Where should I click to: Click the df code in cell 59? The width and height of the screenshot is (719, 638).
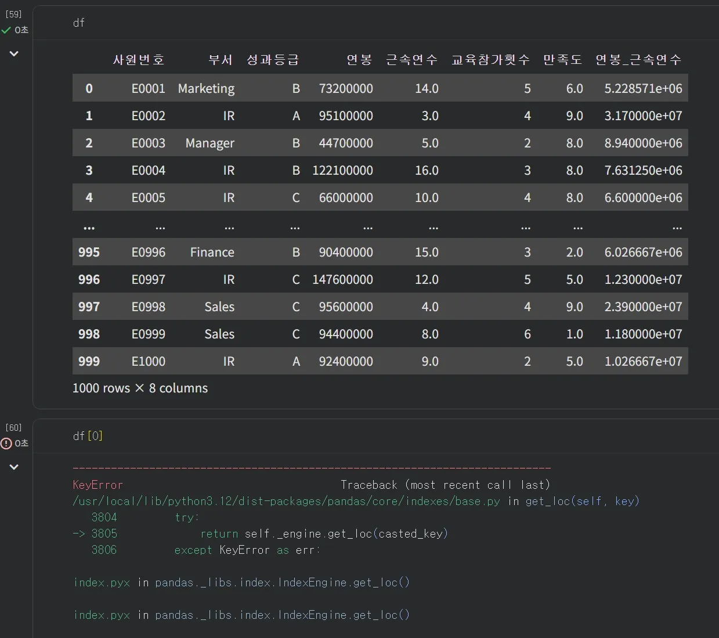[x=79, y=23]
